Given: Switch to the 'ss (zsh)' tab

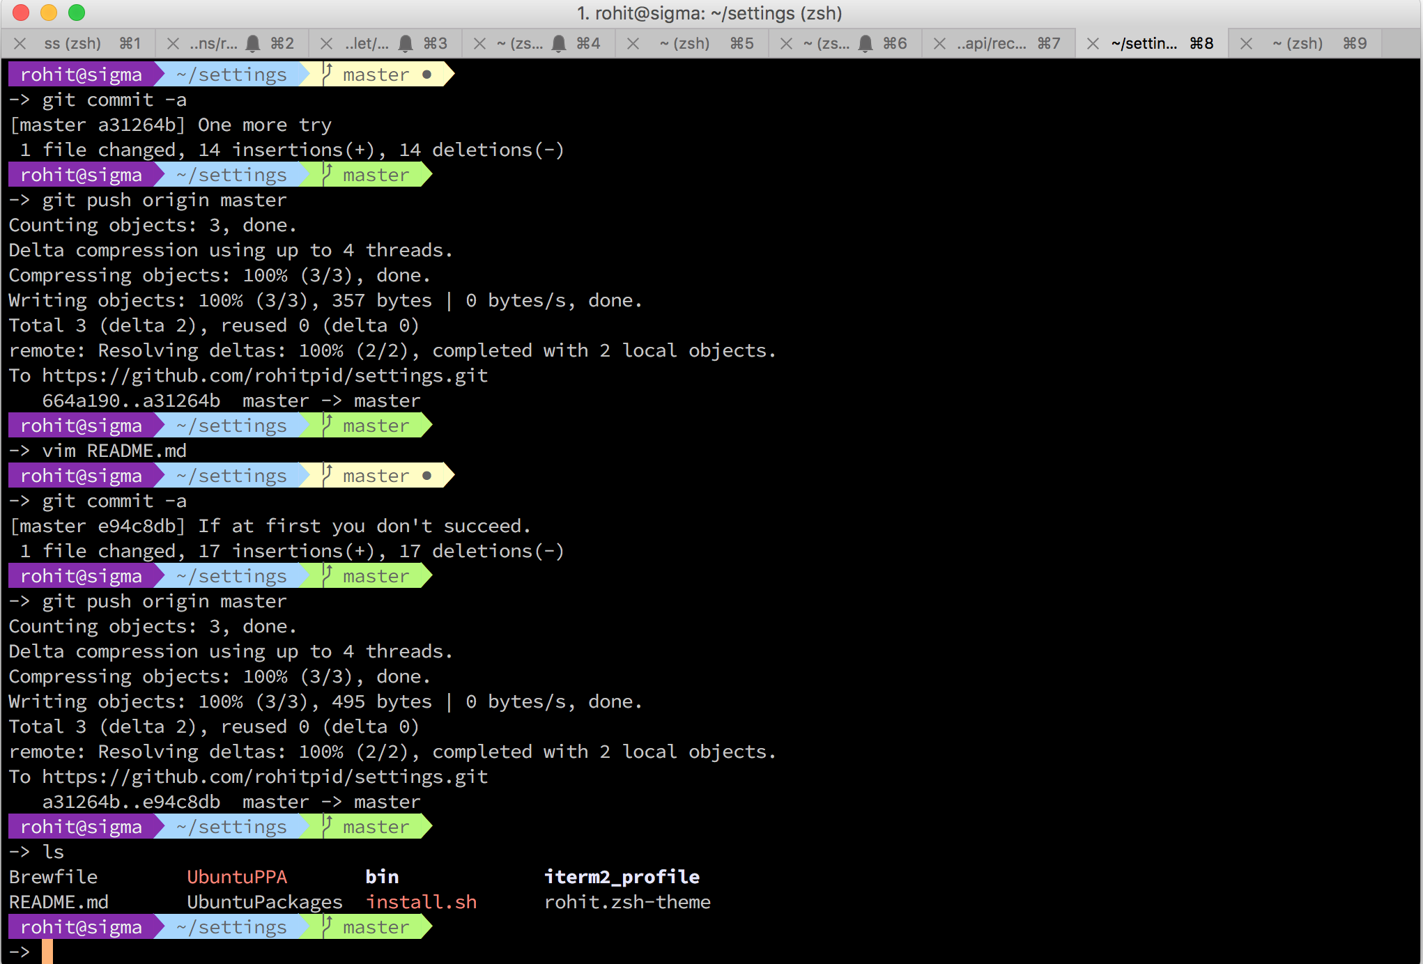Looking at the screenshot, I should 72,44.
